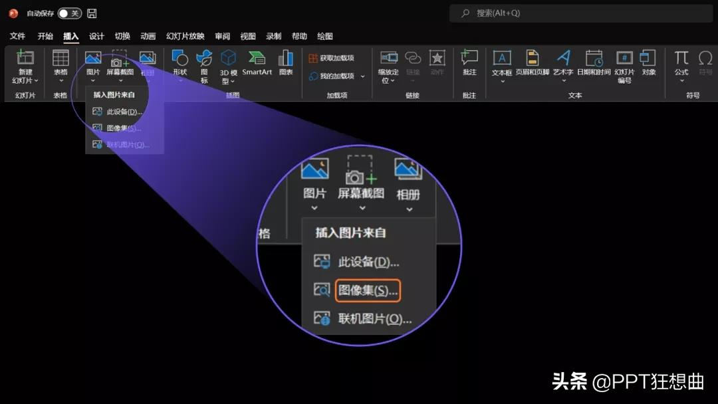Click the 动作 star icon
This screenshot has width=718, height=404.
coord(437,58)
